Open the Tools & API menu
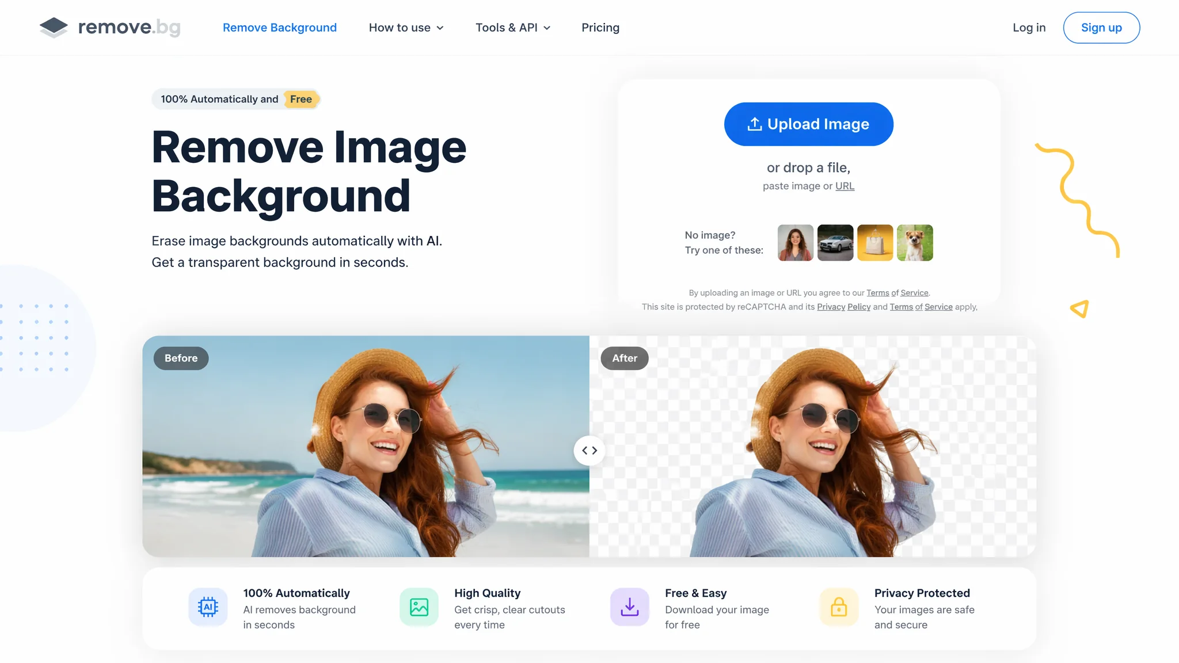Screen dimensions: 1179x663 pyautogui.click(x=513, y=28)
